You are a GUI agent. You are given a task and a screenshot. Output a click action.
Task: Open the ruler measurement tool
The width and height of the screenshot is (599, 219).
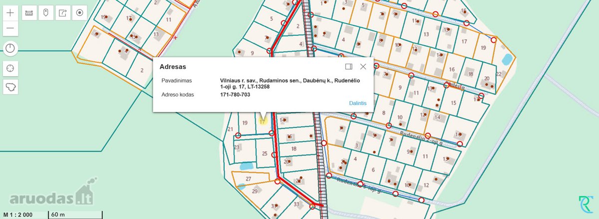29,13
